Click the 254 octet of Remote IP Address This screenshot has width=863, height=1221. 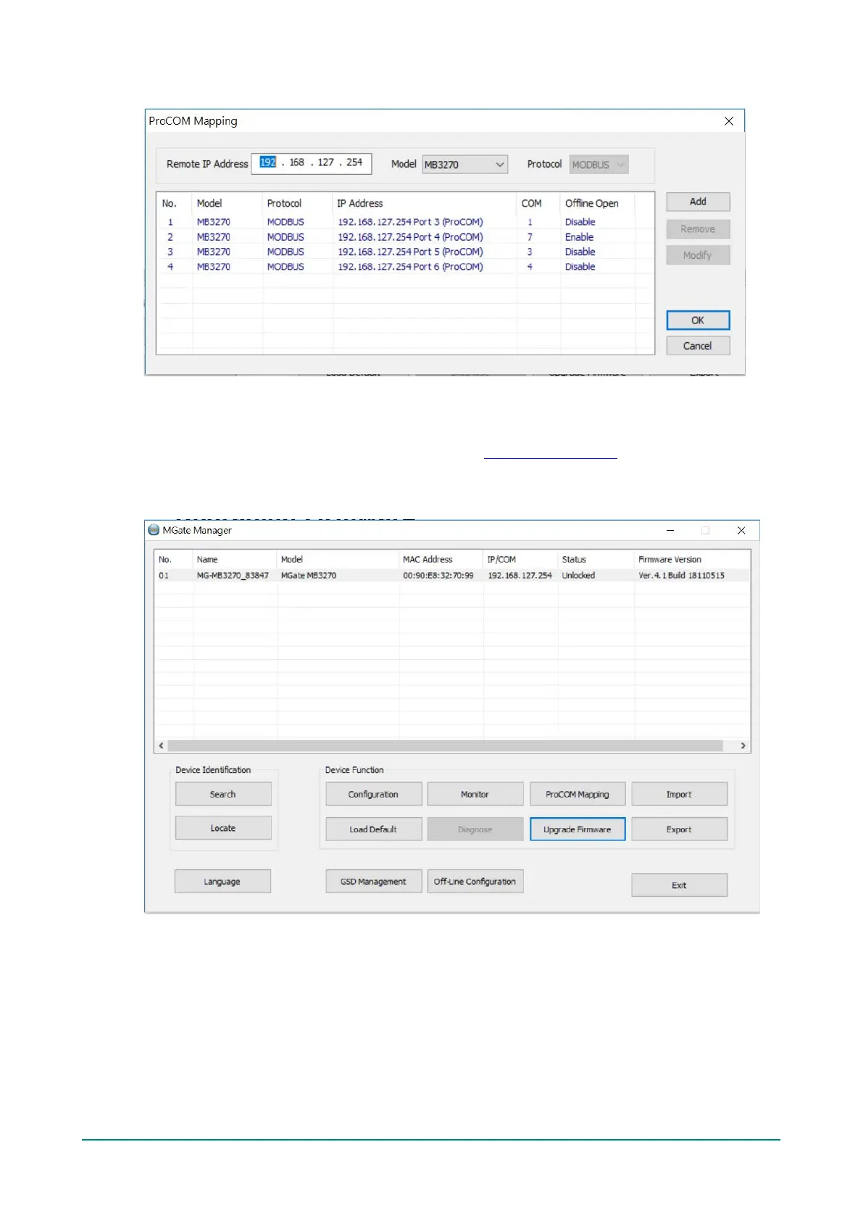[354, 162]
